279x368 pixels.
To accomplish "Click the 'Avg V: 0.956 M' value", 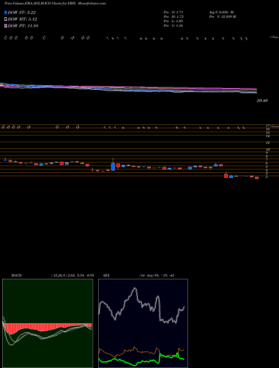I will (x=221, y=12).
